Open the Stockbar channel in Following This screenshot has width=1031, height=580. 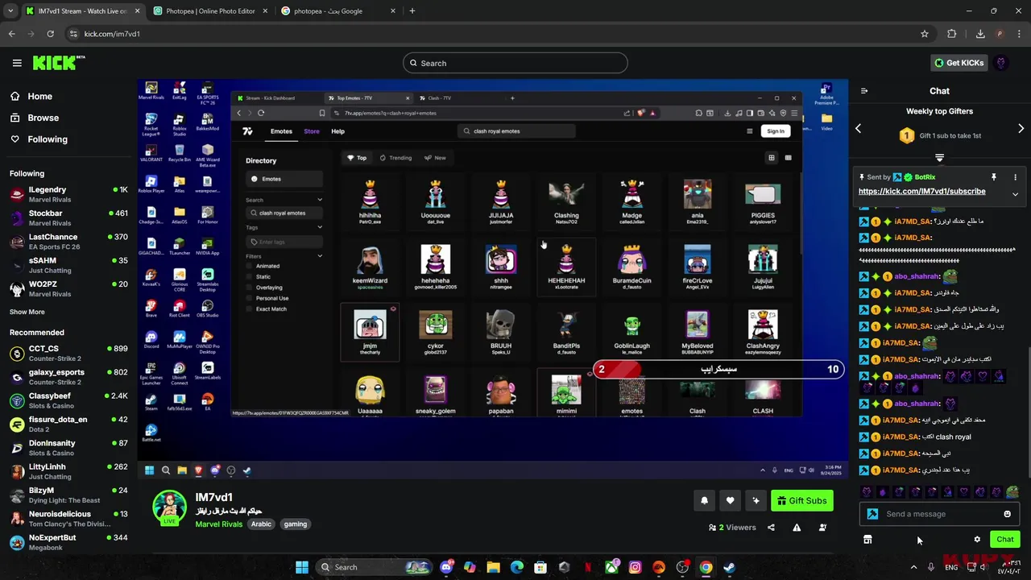point(68,218)
